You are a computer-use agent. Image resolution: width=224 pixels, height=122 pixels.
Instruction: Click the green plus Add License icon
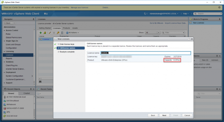[x=41, y=33]
